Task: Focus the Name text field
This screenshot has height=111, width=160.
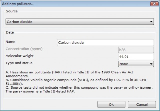Action: (105, 43)
